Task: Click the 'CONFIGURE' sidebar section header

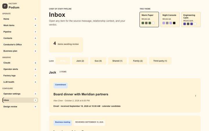Action: [x=8, y=88]
